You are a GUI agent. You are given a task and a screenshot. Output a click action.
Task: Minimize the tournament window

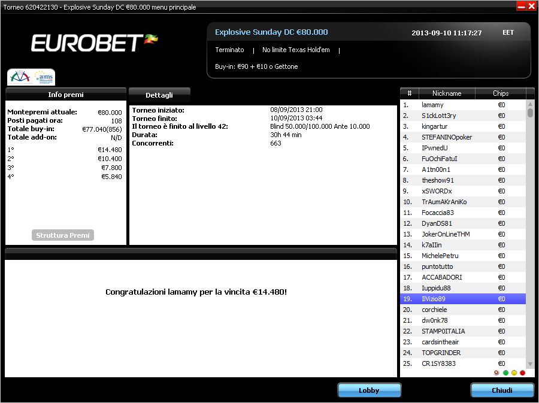pos(521,6)
